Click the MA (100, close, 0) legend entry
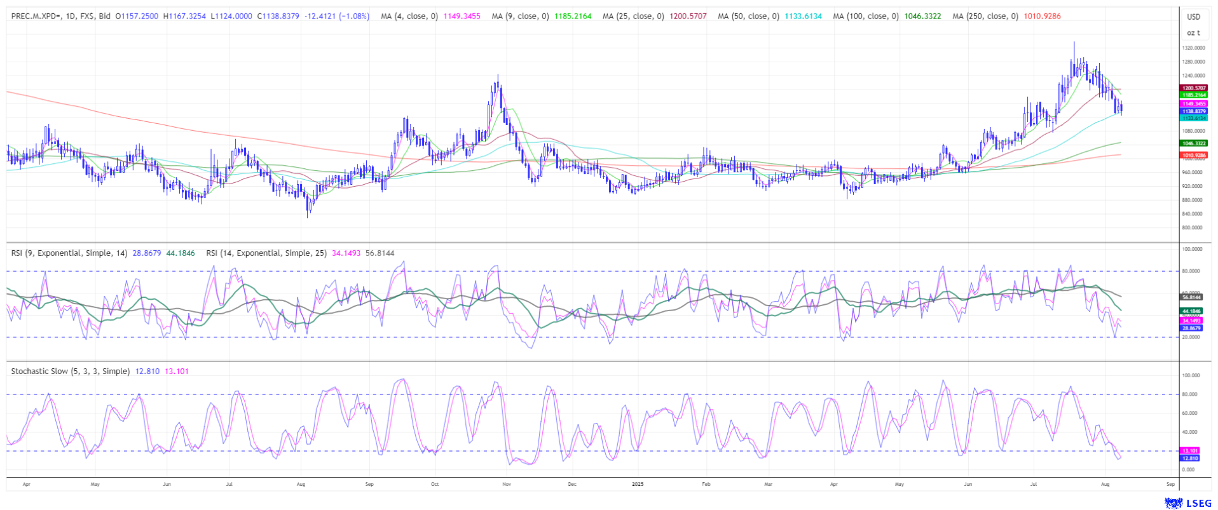Viewport: 1218px width, 510px height. pos(865,16)
